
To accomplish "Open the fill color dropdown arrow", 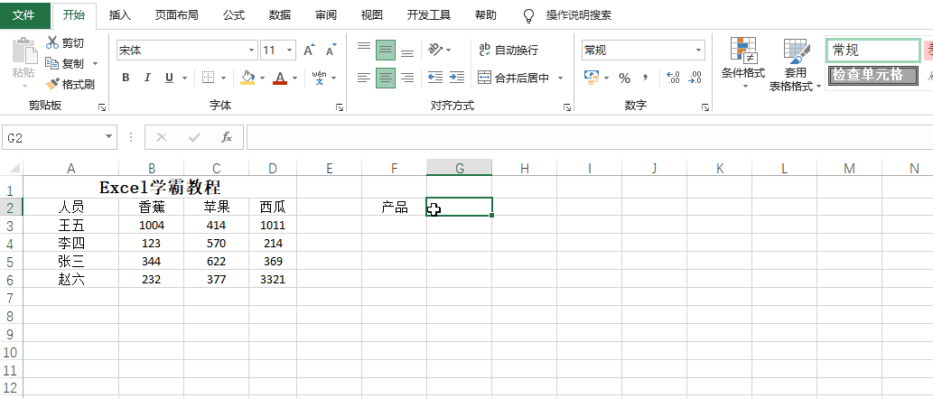I will coord(262,78).
